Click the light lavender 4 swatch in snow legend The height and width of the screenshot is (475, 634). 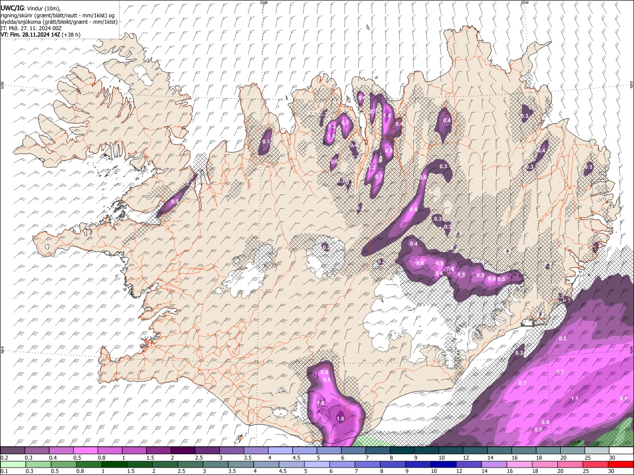click(280, 450)
